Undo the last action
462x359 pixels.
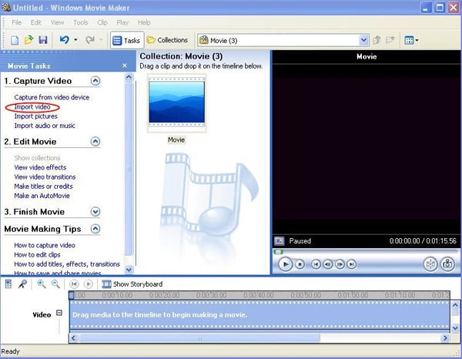click(x=64, y=40)
